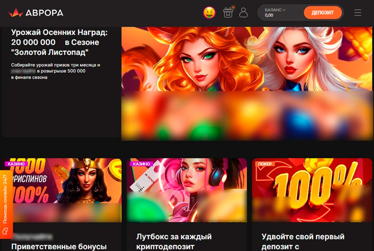Open the 100% poker bonus card image
This screenshot has height=251, width=374.
312,190
